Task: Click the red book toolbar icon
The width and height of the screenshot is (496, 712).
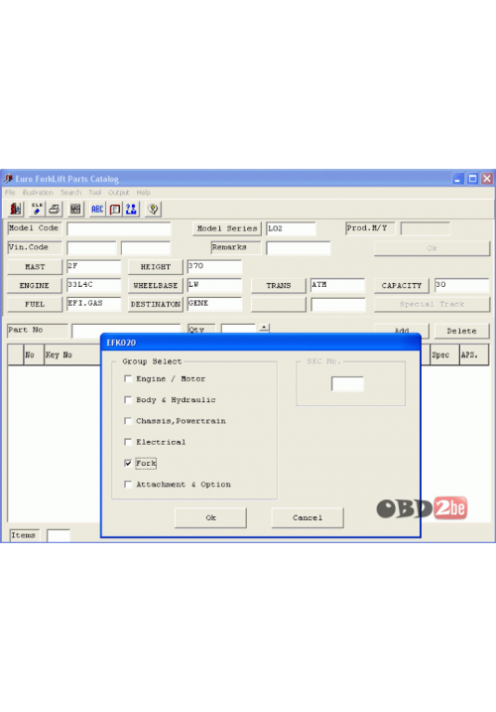Action: (x=115, y=209)
